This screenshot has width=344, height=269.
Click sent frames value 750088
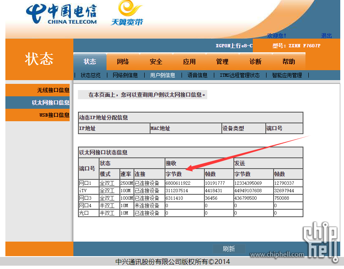click(x=282, y=198)
